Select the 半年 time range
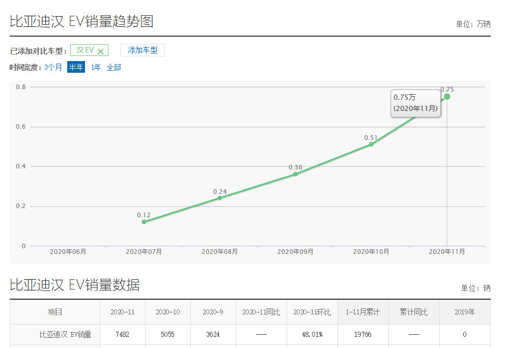This screenshot has width=507, height=348. [76, 67]
